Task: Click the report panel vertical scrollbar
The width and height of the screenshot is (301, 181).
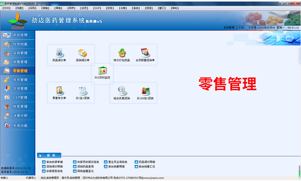Action: click(299, 171)
